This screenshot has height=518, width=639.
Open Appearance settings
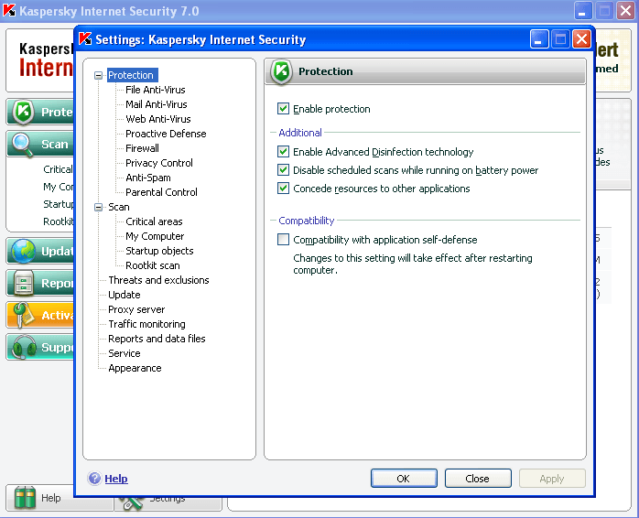tap(135, 368)
